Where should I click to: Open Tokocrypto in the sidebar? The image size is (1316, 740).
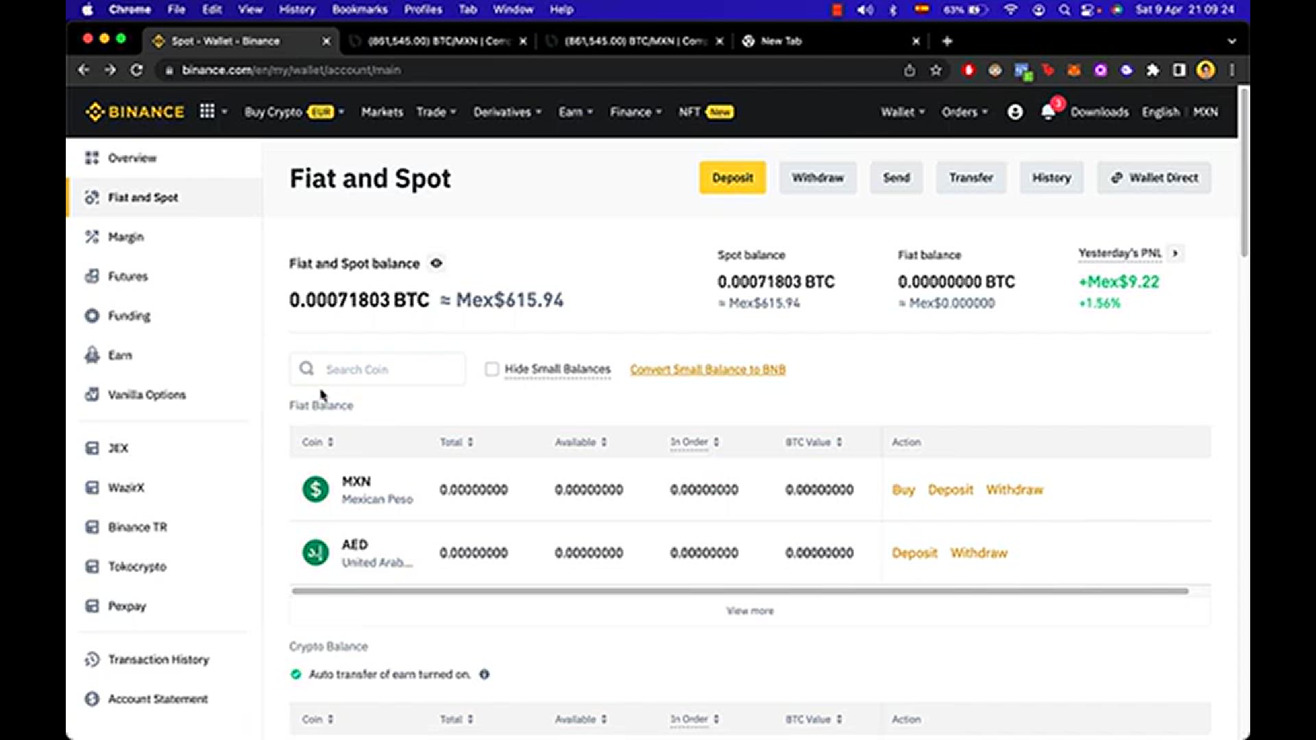pos(137,567)
